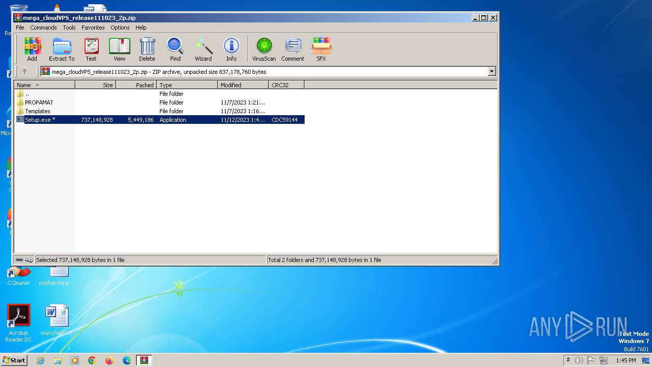Sort by the Name column header

coord(45,85)
